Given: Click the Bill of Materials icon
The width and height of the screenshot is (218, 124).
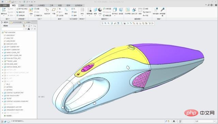Looking at the screenshot, I should (156, 11).
